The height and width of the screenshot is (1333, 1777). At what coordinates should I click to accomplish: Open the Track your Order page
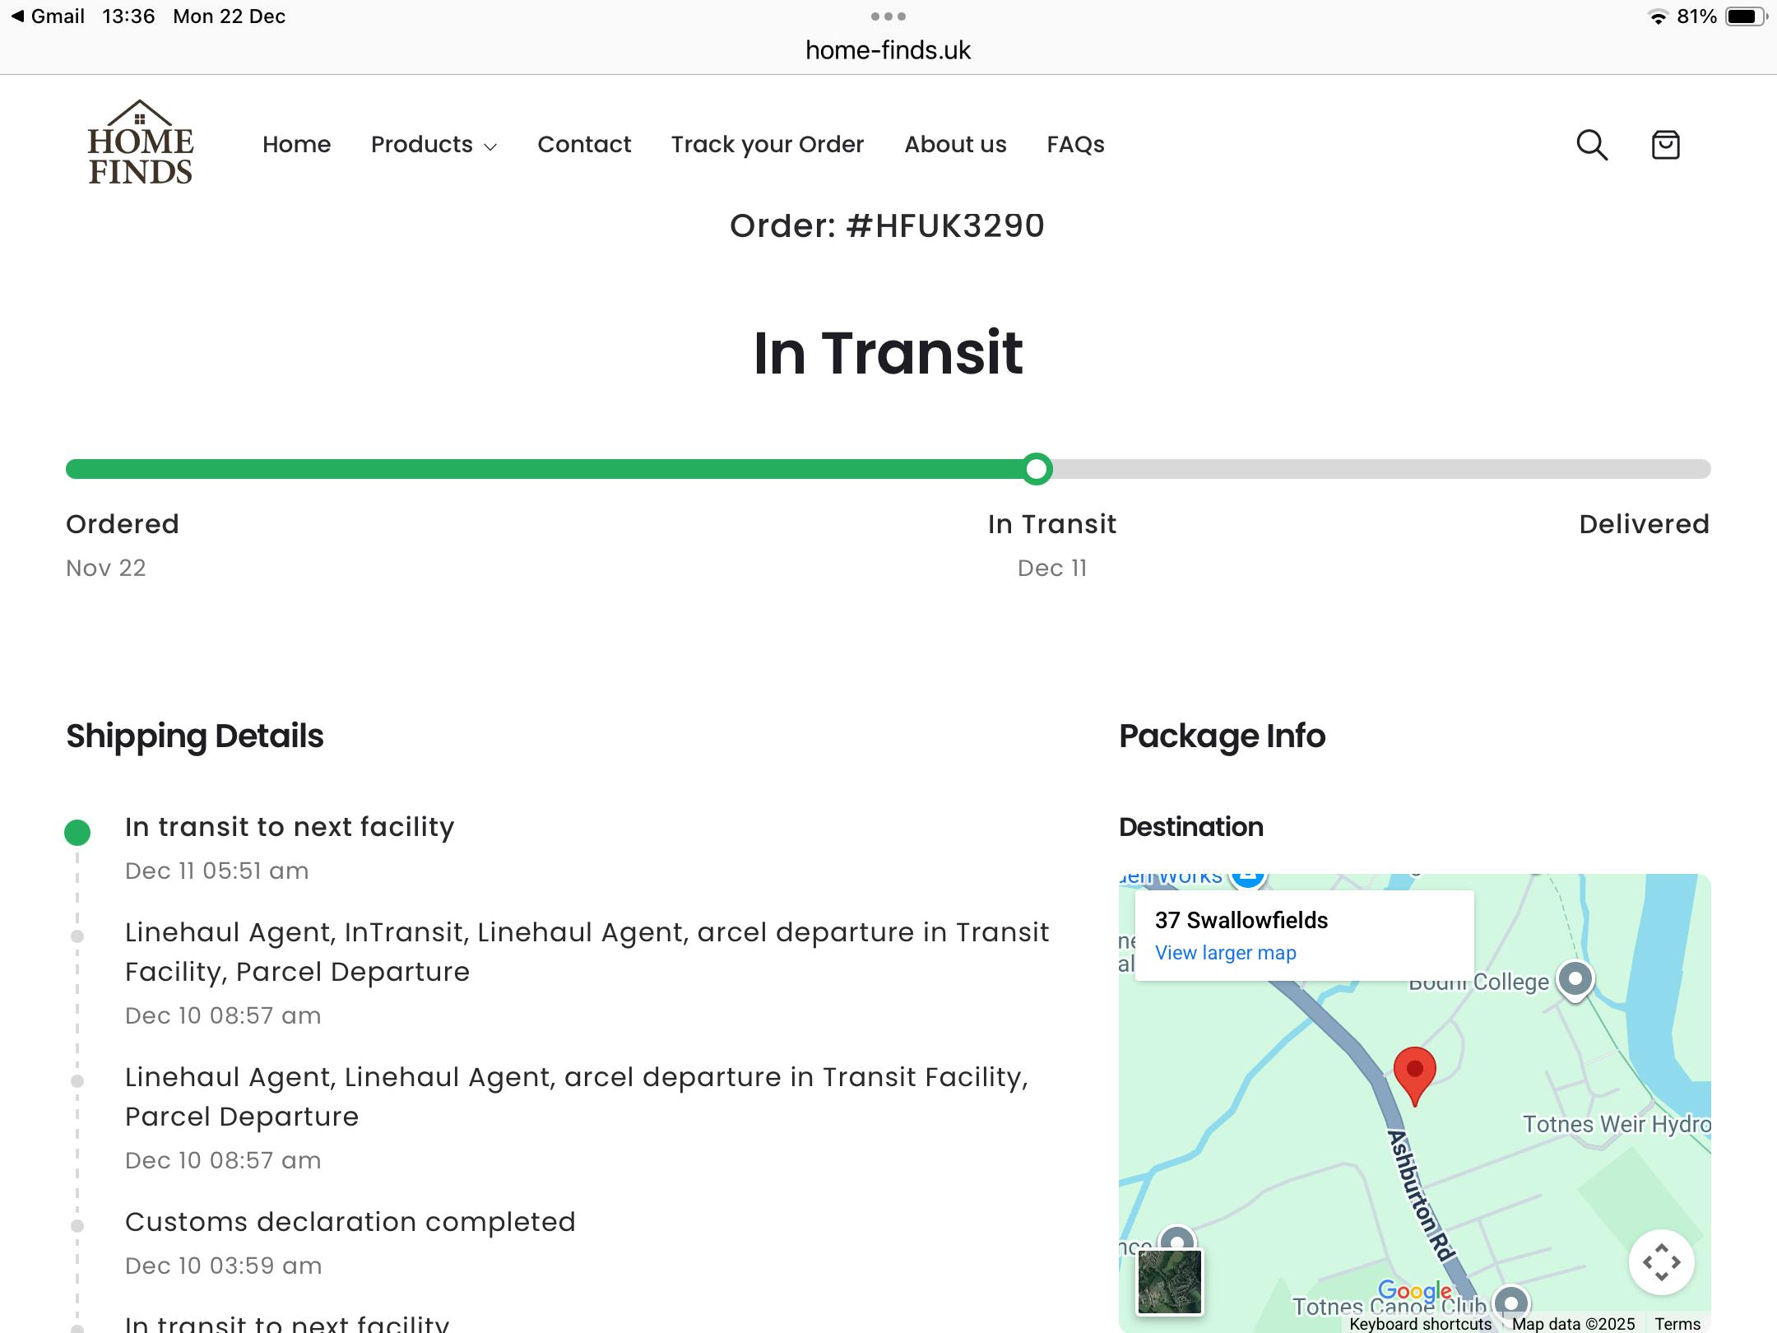coord(767,145)
